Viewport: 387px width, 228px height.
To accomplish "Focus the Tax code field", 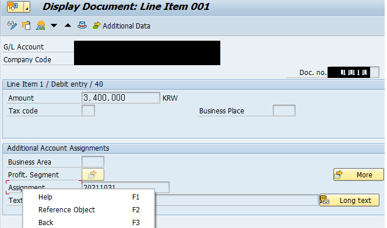I will click(89, 111).
